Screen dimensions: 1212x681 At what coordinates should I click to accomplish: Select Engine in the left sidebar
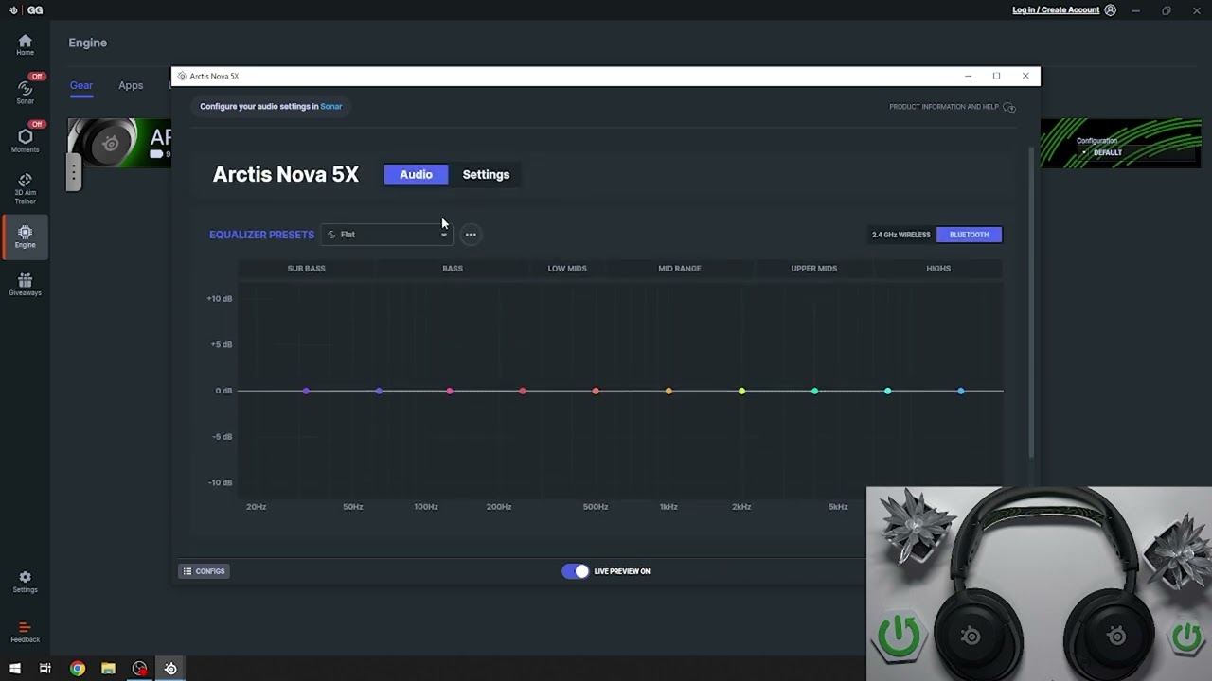[25, 236]
